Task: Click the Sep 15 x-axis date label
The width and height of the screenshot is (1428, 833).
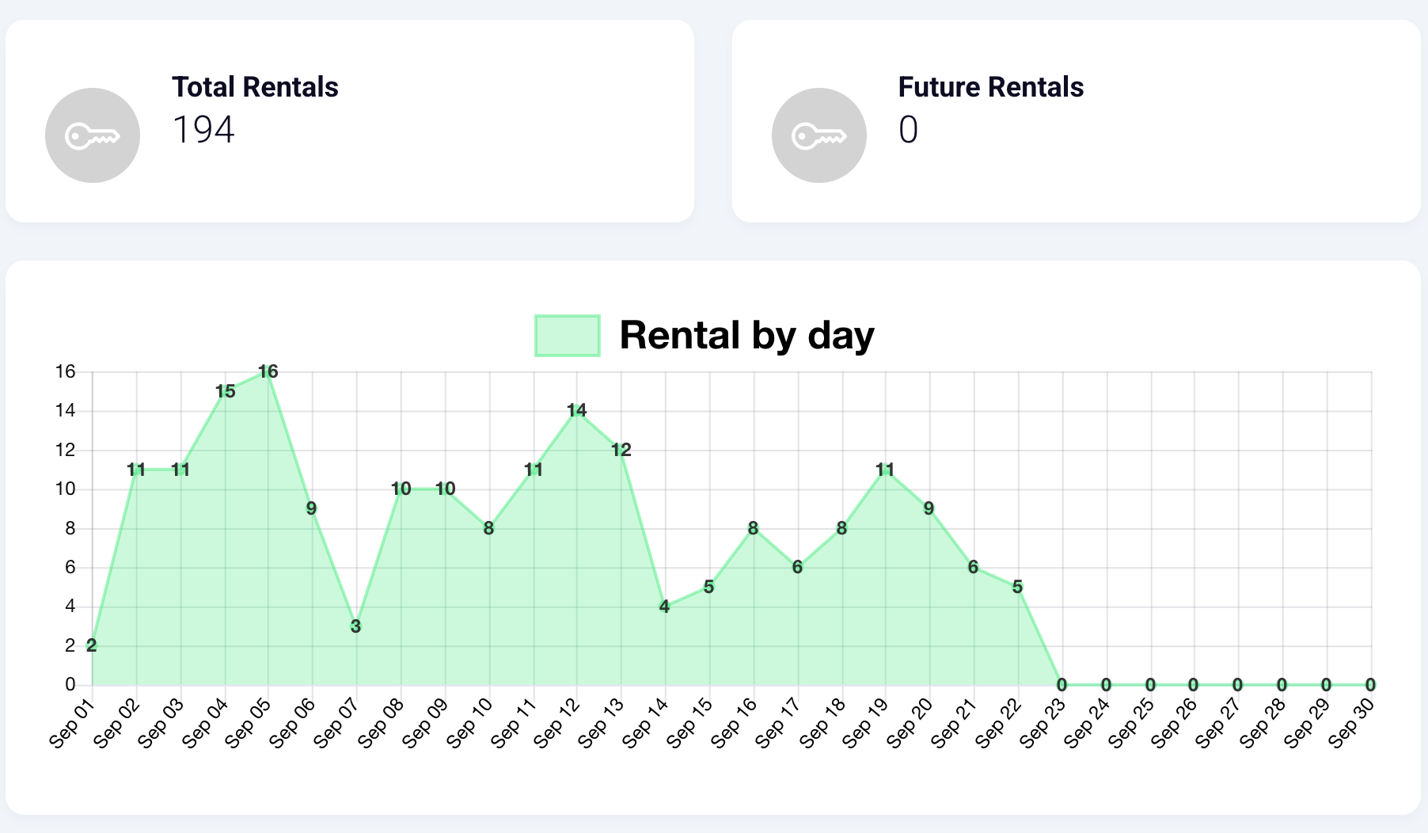Action: coord(690,723)
